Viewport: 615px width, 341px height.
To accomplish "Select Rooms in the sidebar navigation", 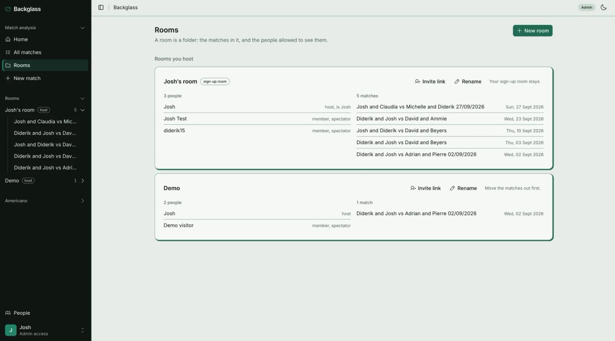I will [x=45, y=65].
